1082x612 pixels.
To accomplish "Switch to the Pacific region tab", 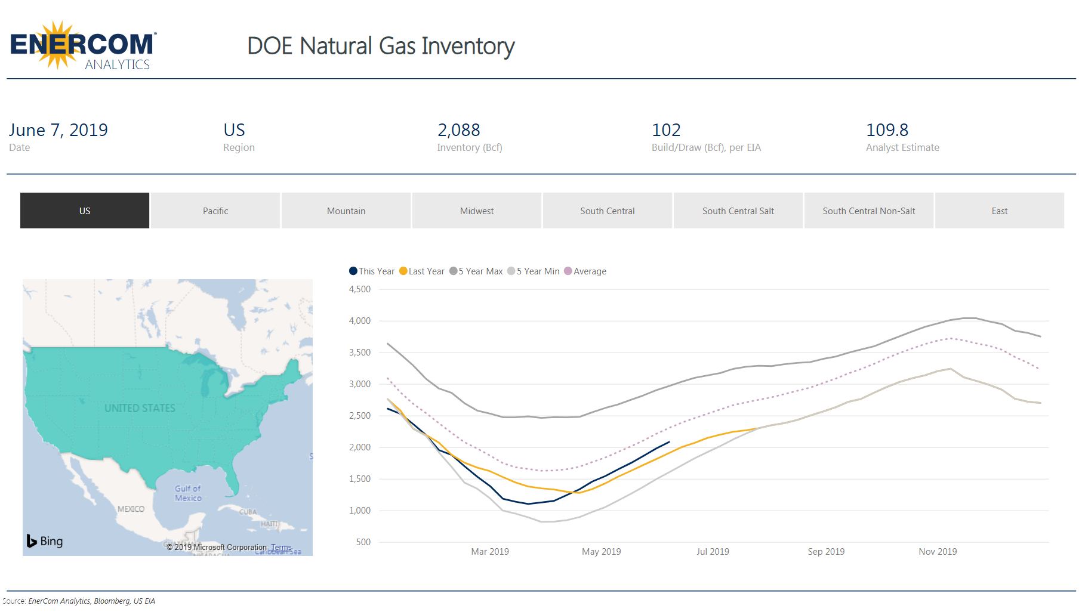I will pyautogui.click(x=215, y=211).
